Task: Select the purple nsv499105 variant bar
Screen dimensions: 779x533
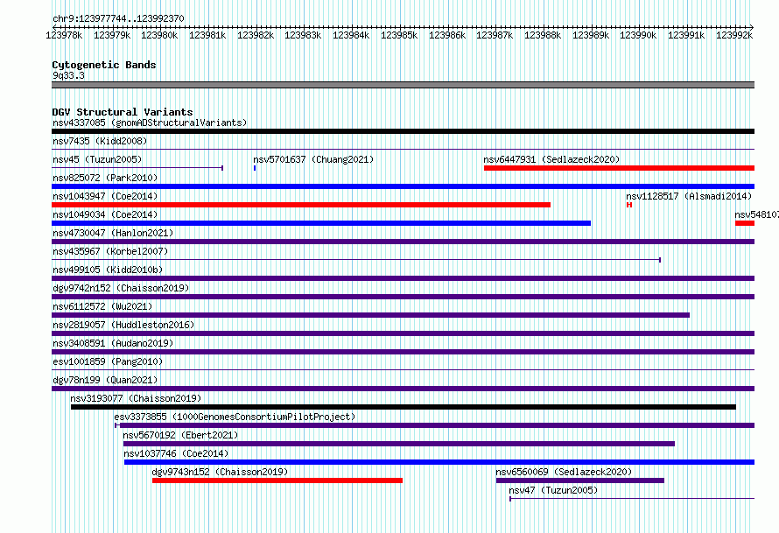Action: (x=403, y=278)
